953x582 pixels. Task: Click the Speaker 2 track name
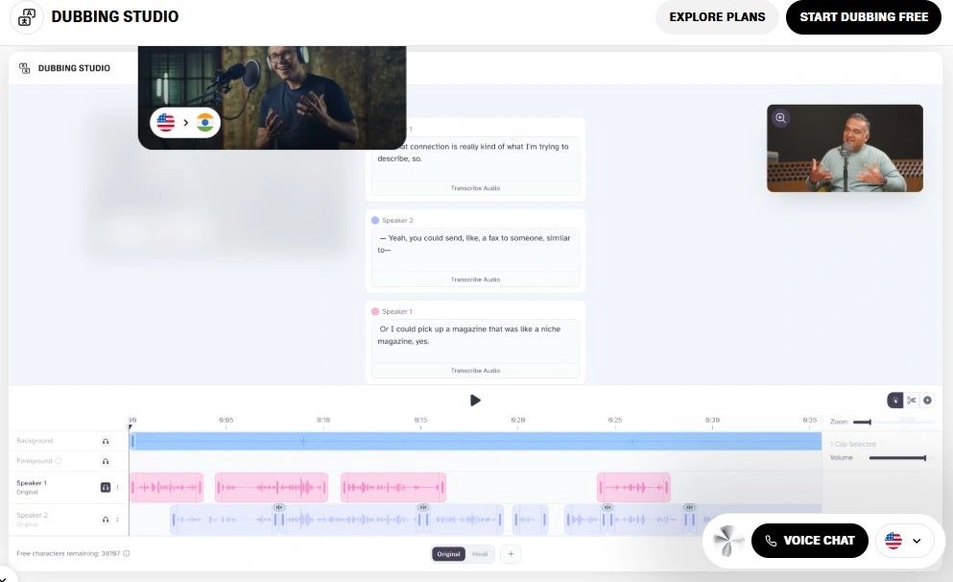click(32, 515)
